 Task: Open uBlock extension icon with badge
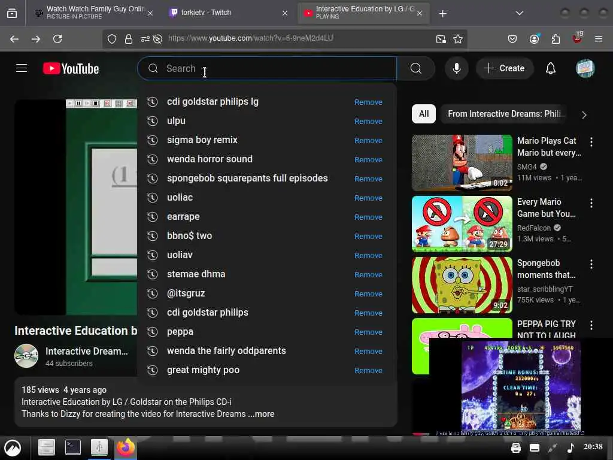click(577, 38)
